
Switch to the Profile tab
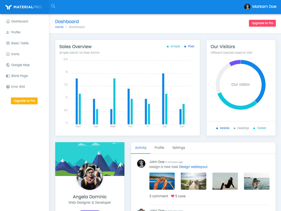coord(159,148)
